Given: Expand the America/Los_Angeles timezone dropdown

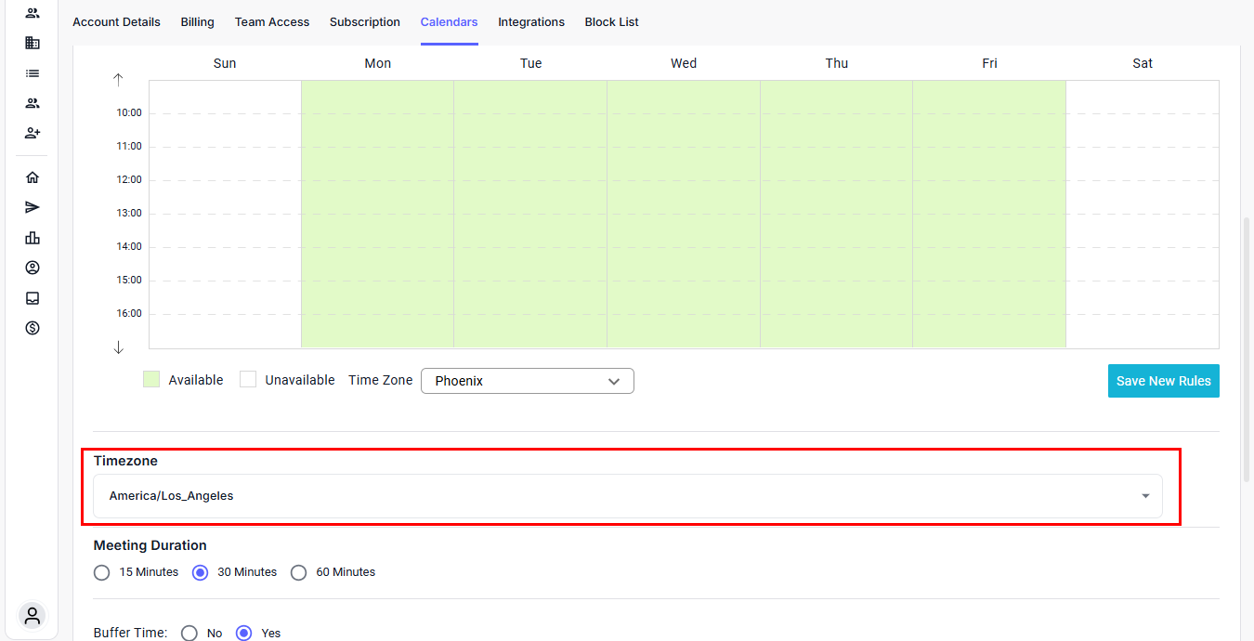Looking at the screenshot, I should 627,496.
